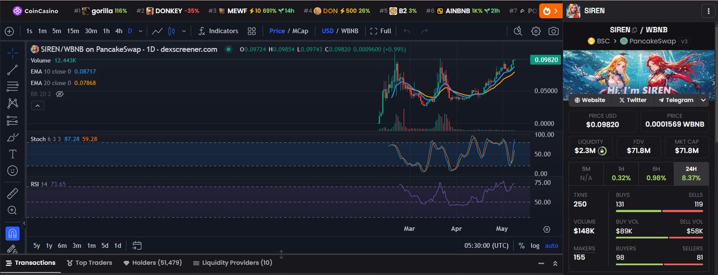Collapse the indicator legend chevron
718x275 pixels.
pos(36,105)
